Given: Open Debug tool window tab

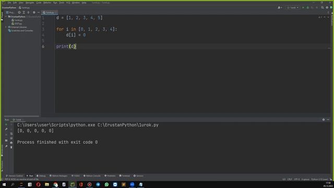Looking at the screenshot, I should (41, 176).
